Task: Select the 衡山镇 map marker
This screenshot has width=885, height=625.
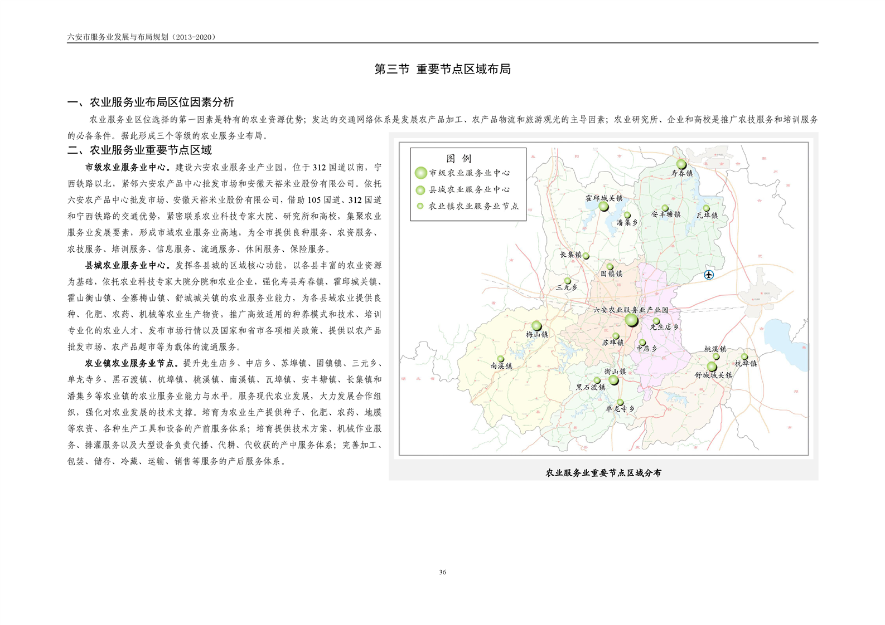Action: [613, 380]
